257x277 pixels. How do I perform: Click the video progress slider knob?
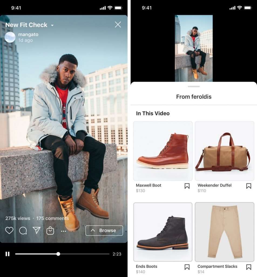[58, 254]
